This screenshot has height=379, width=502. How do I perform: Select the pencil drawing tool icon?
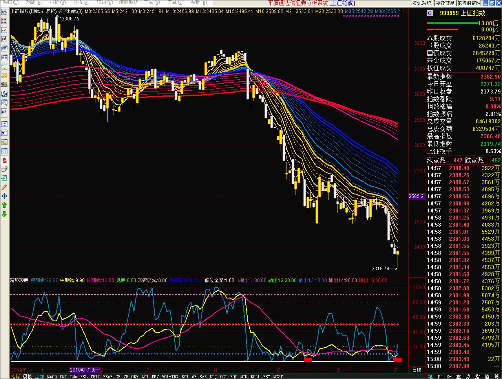click(4, 187)
